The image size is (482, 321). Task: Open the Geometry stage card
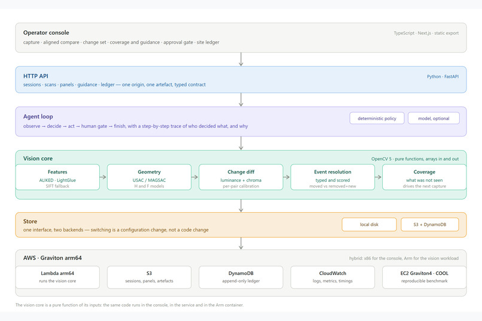149,178
